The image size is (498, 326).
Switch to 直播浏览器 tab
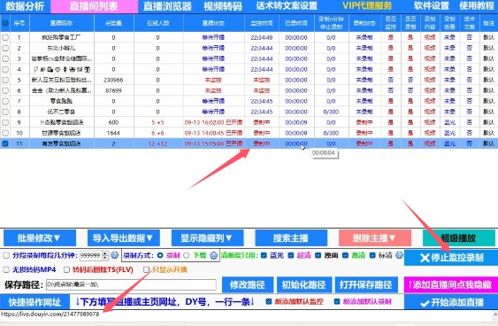(x=167, y=6)
